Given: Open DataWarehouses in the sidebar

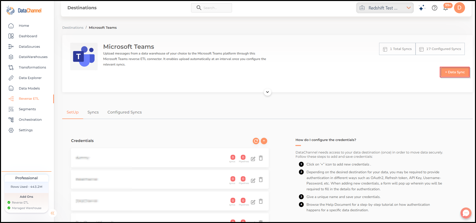Looking at the screenshot, I should click(x=33, y=57).
